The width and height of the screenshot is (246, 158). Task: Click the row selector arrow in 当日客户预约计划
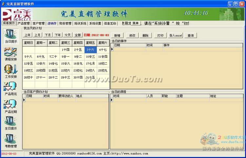pos(24,100)
